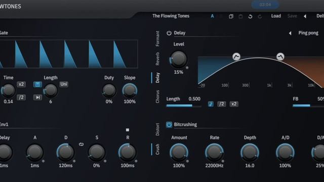Click the modulation dot beside the A knob

tap(43, 161)
